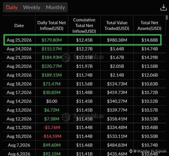
Task: Select the $358.41M traded value
Action: point(117,119)
